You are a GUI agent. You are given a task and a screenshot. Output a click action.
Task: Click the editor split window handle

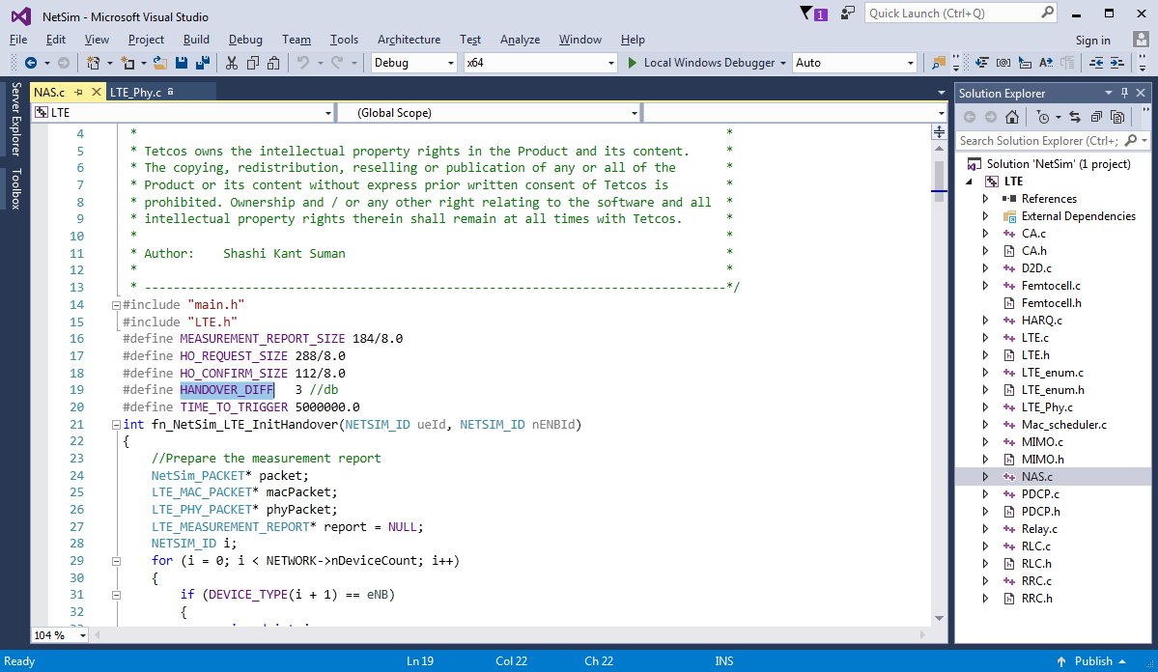[940, 132]
